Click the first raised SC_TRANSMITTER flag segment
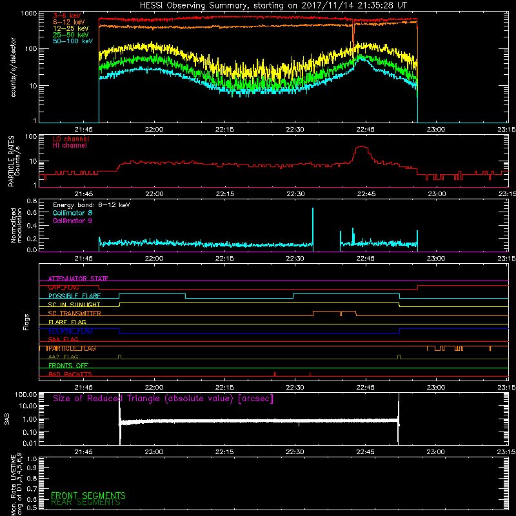The image size is (516, 516). 326,312
